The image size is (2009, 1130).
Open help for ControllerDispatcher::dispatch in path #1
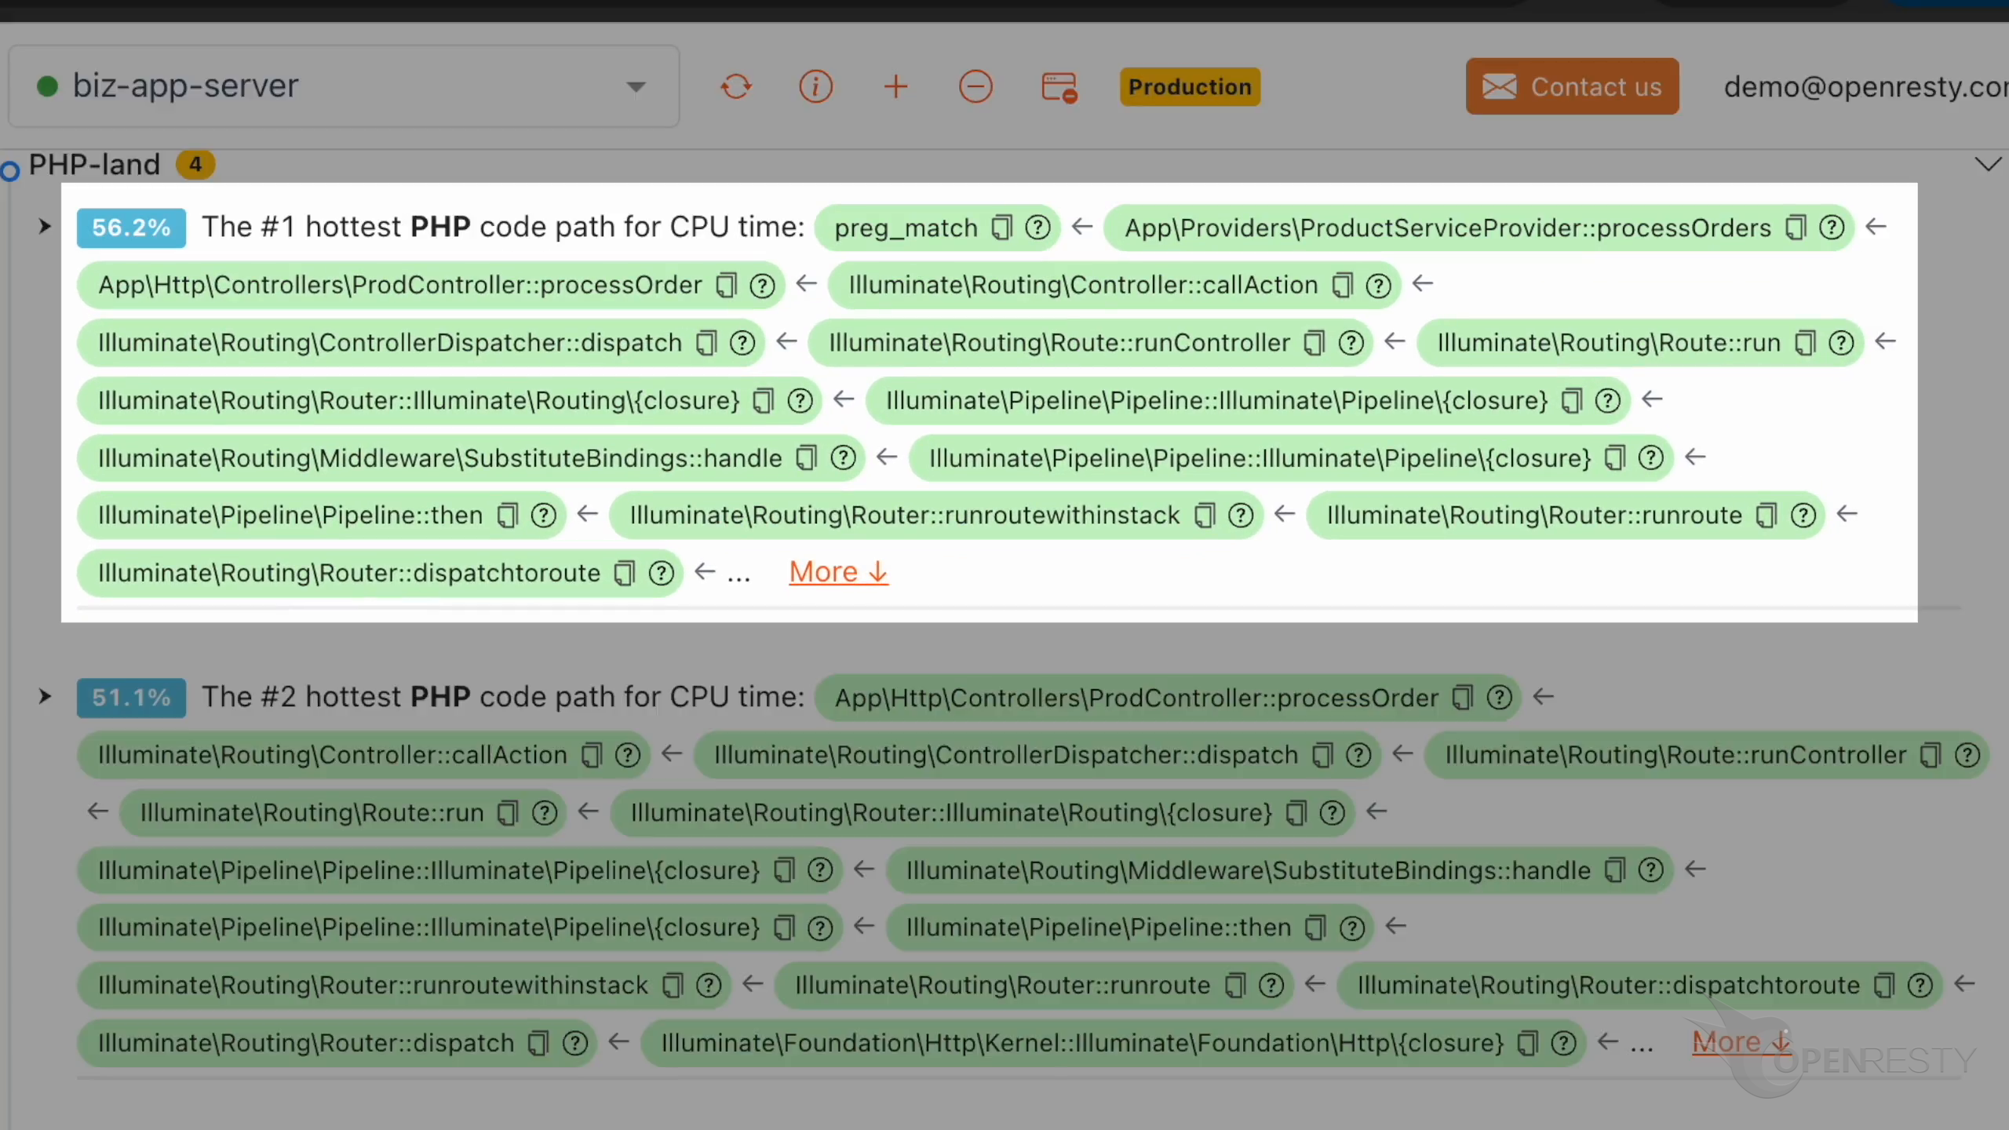(742, 343)
